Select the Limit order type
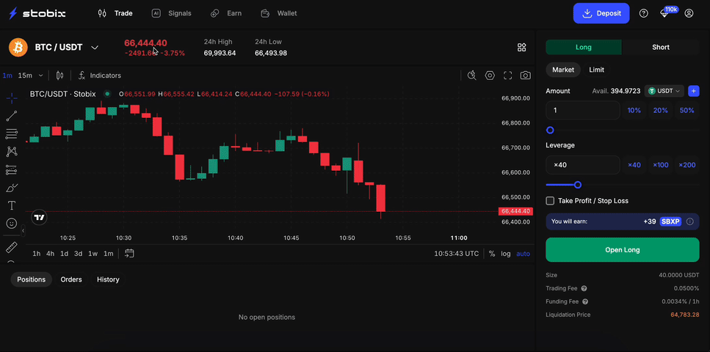Screen dimensions: 710x352 tap(596, 70)
